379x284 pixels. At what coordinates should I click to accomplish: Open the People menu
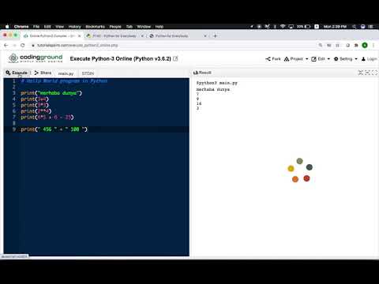tap(115, 27)
